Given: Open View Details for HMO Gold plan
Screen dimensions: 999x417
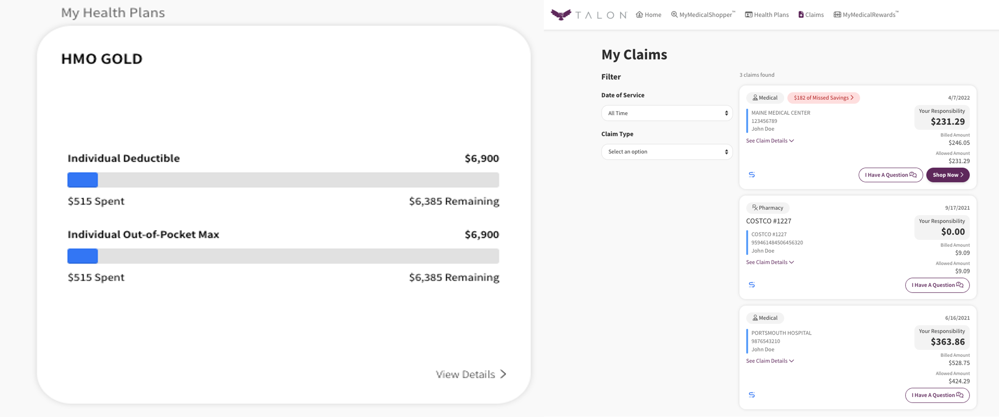Looking at the screenshot, I should pos(471,374).
